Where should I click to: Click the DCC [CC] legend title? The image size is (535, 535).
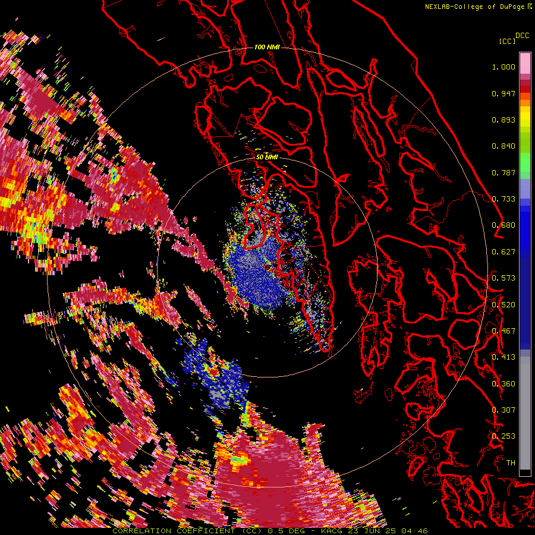(x=514, y=39)
